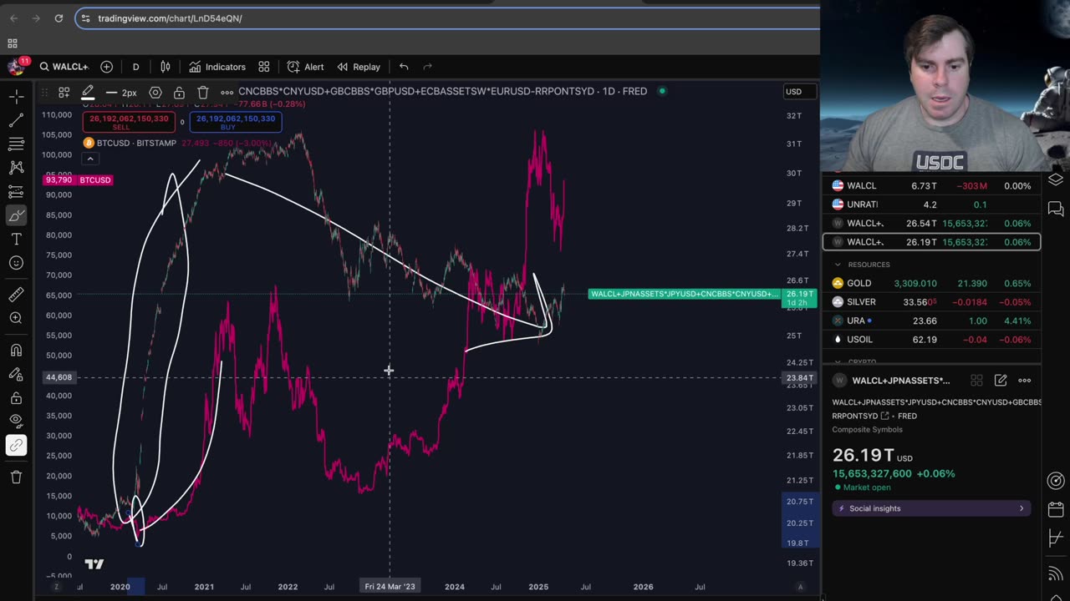Open the Indicators dialog

pyautogui.click(x=217, y=67)
